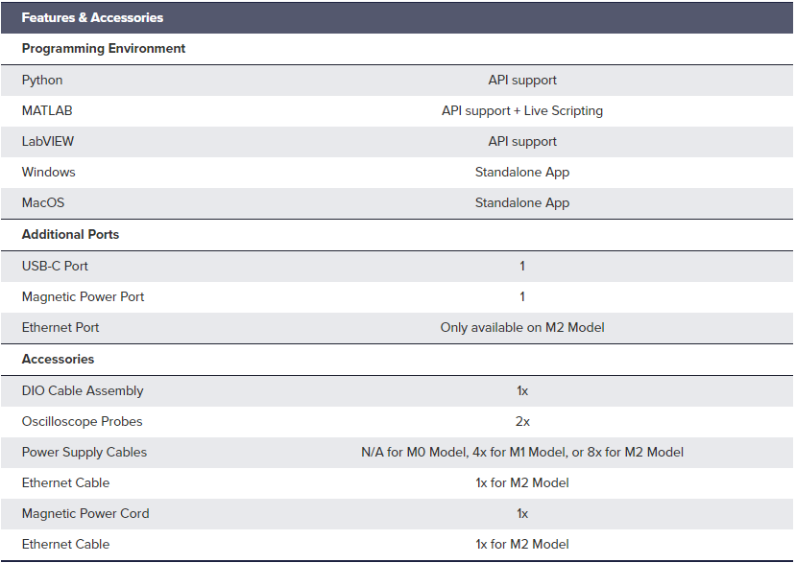Select the Magnetic Power Cord label
Image resolution: width=796 pixels, height=563 pixels.
pyautogui.click(x=85, y=514)
